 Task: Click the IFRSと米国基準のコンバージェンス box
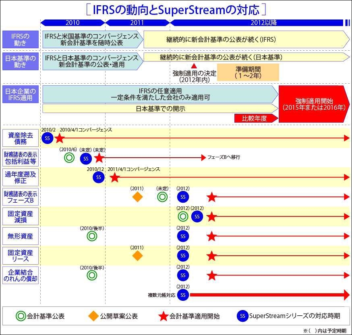(93, 39)
